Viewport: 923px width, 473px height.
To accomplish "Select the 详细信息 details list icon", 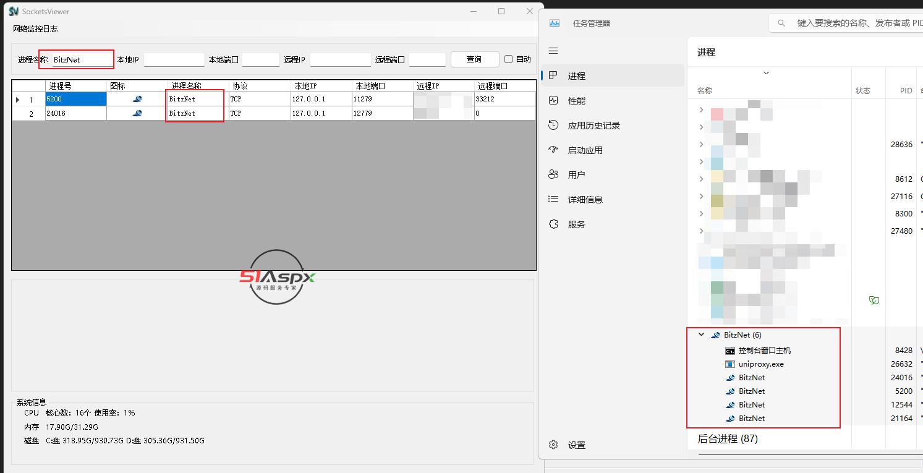I will [553, 199].
